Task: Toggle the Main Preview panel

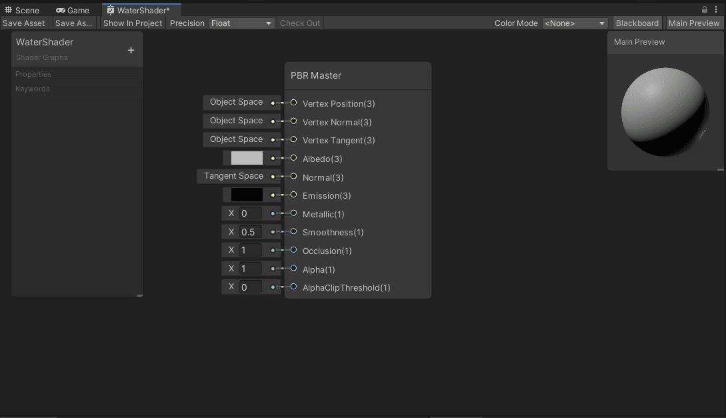Action: pyautogui.click(x=694, y=23)
